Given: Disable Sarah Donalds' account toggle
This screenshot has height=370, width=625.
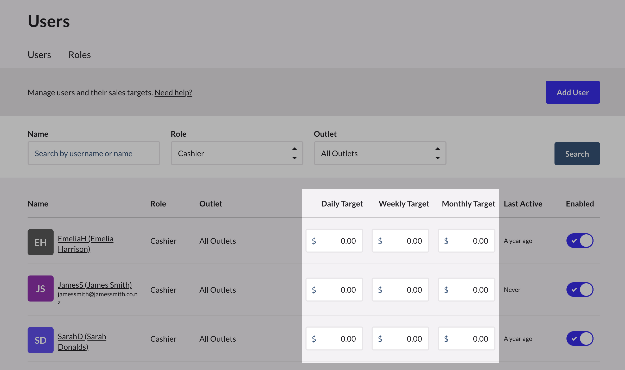Looking at the screenshot, I should [580, 338].
